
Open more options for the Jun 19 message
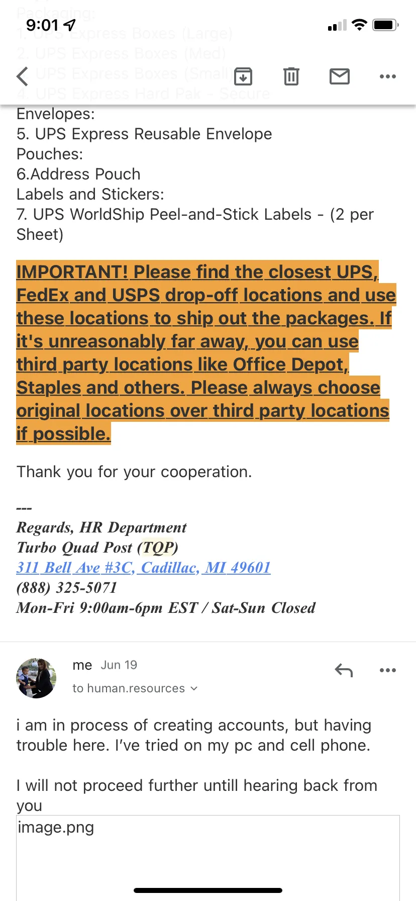point(388,670)
